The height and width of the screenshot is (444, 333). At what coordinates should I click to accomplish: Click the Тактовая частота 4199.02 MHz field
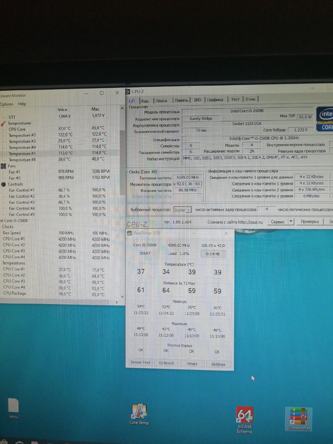(187, 178)
